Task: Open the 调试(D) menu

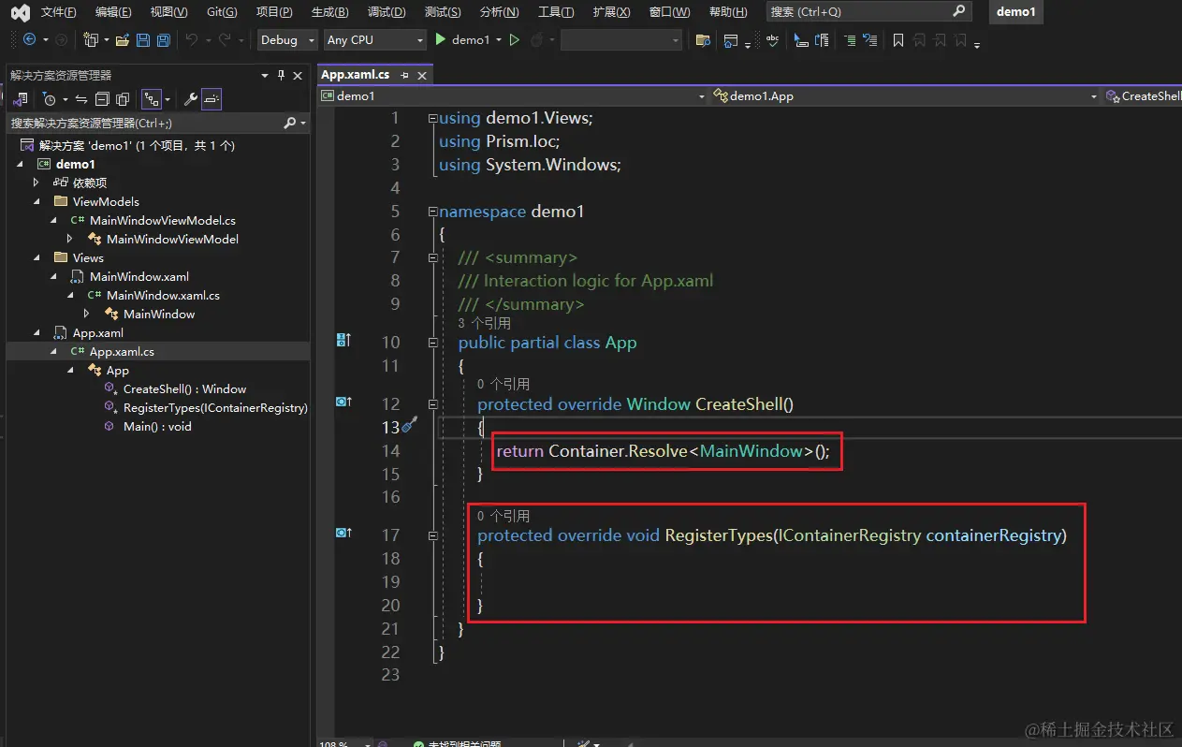Action: [385, 12]
